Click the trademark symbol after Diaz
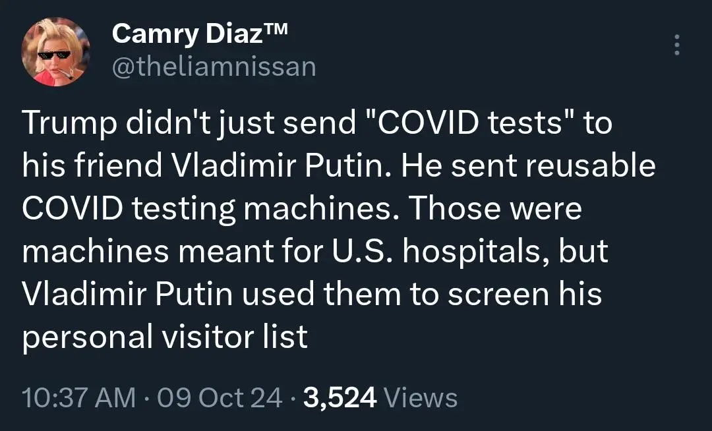This screenshot has height=431, width=712. (x=275, y=28)
